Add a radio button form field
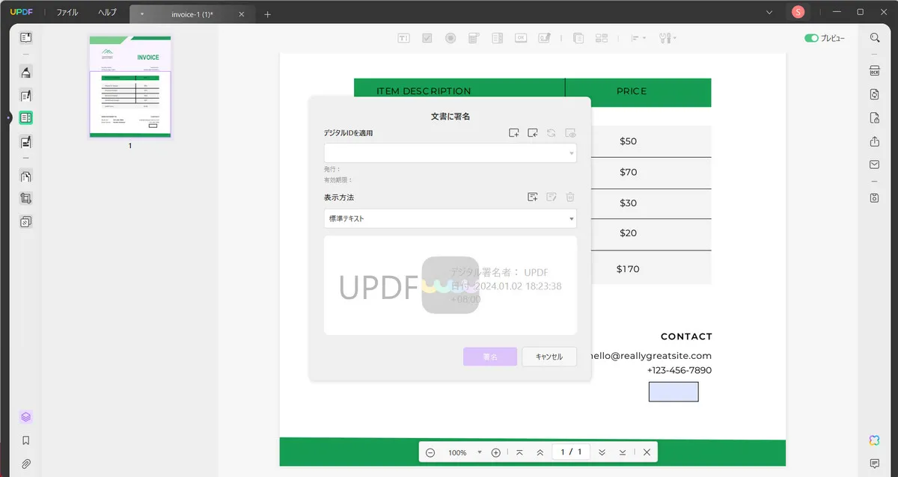 pos(450,38)
